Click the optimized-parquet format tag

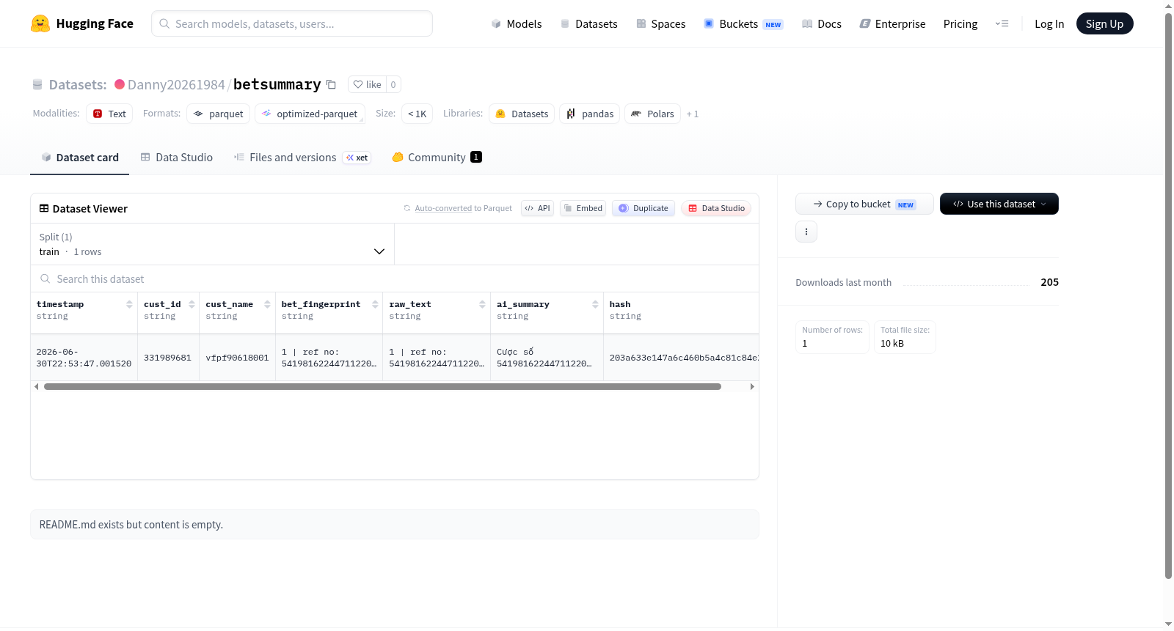click(x=310, y=114)
